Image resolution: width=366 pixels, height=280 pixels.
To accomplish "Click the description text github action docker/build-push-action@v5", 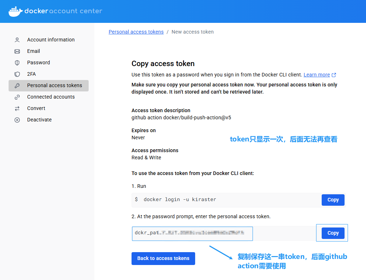I will (181, 117).
